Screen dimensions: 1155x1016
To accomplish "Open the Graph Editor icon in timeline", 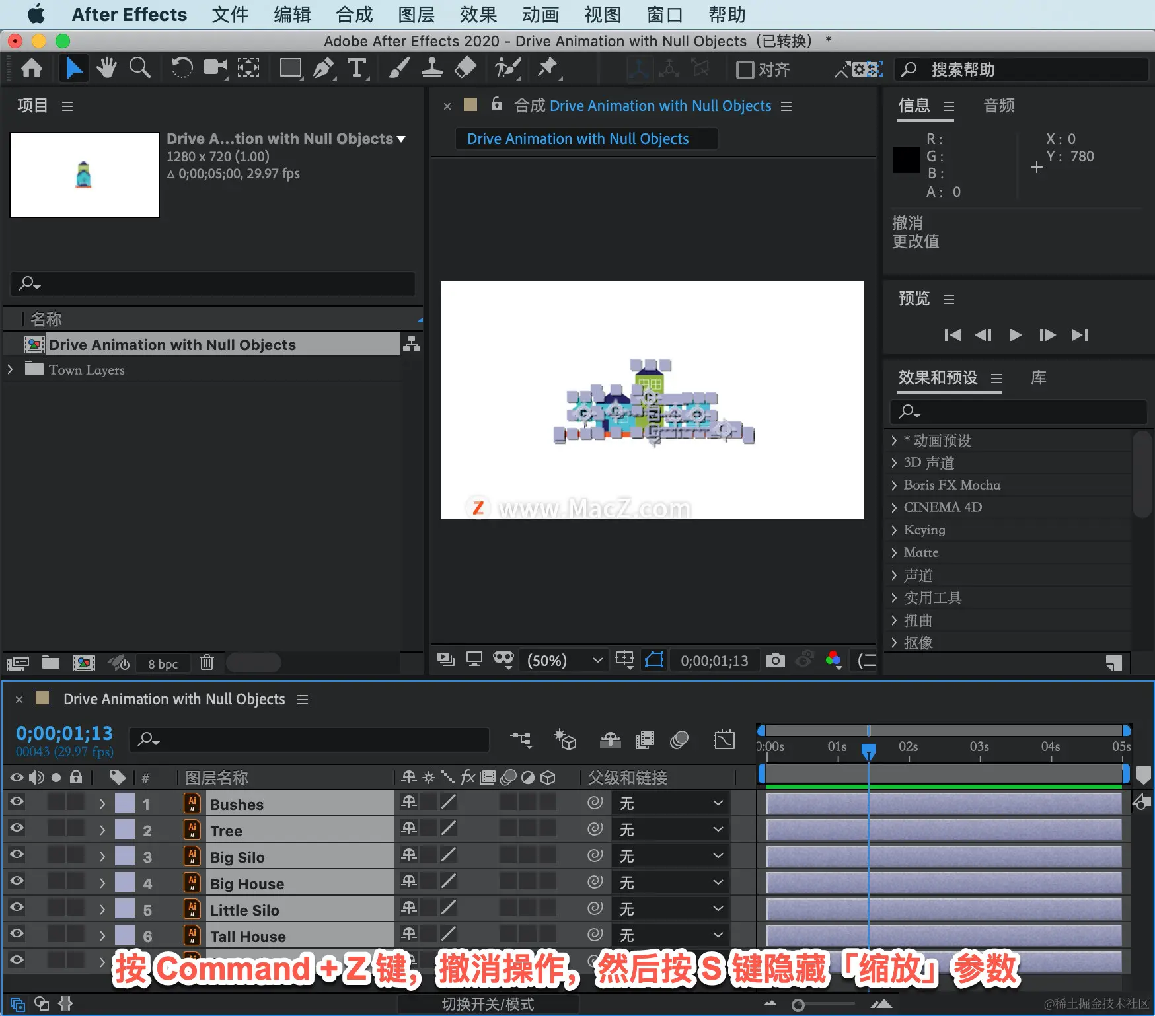I will point(724,740).
